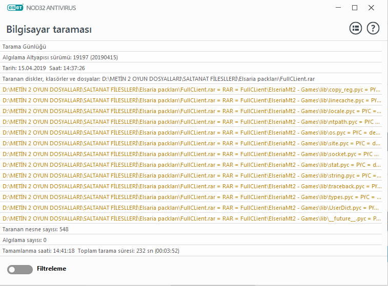
Task: Select the string.pyc log row
Action: pyautogui.click(x=191, y=175)
